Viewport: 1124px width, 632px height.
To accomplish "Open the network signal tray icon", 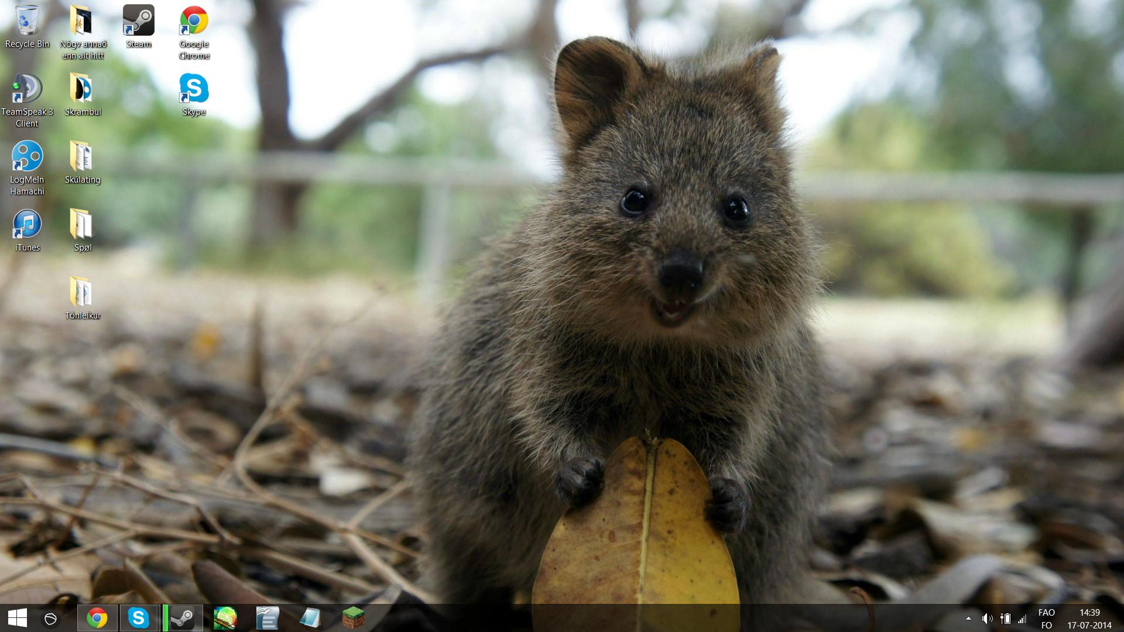I will point(1022,619).
